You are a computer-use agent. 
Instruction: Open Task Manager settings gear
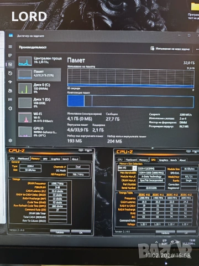11,141
